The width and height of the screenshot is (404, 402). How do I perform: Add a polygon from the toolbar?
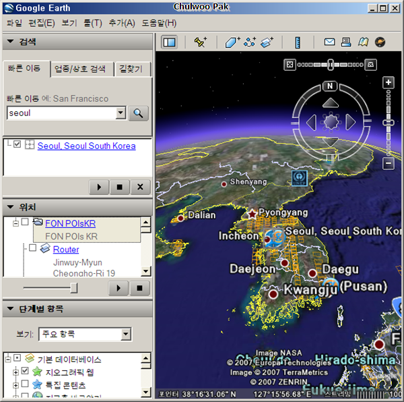232,42
